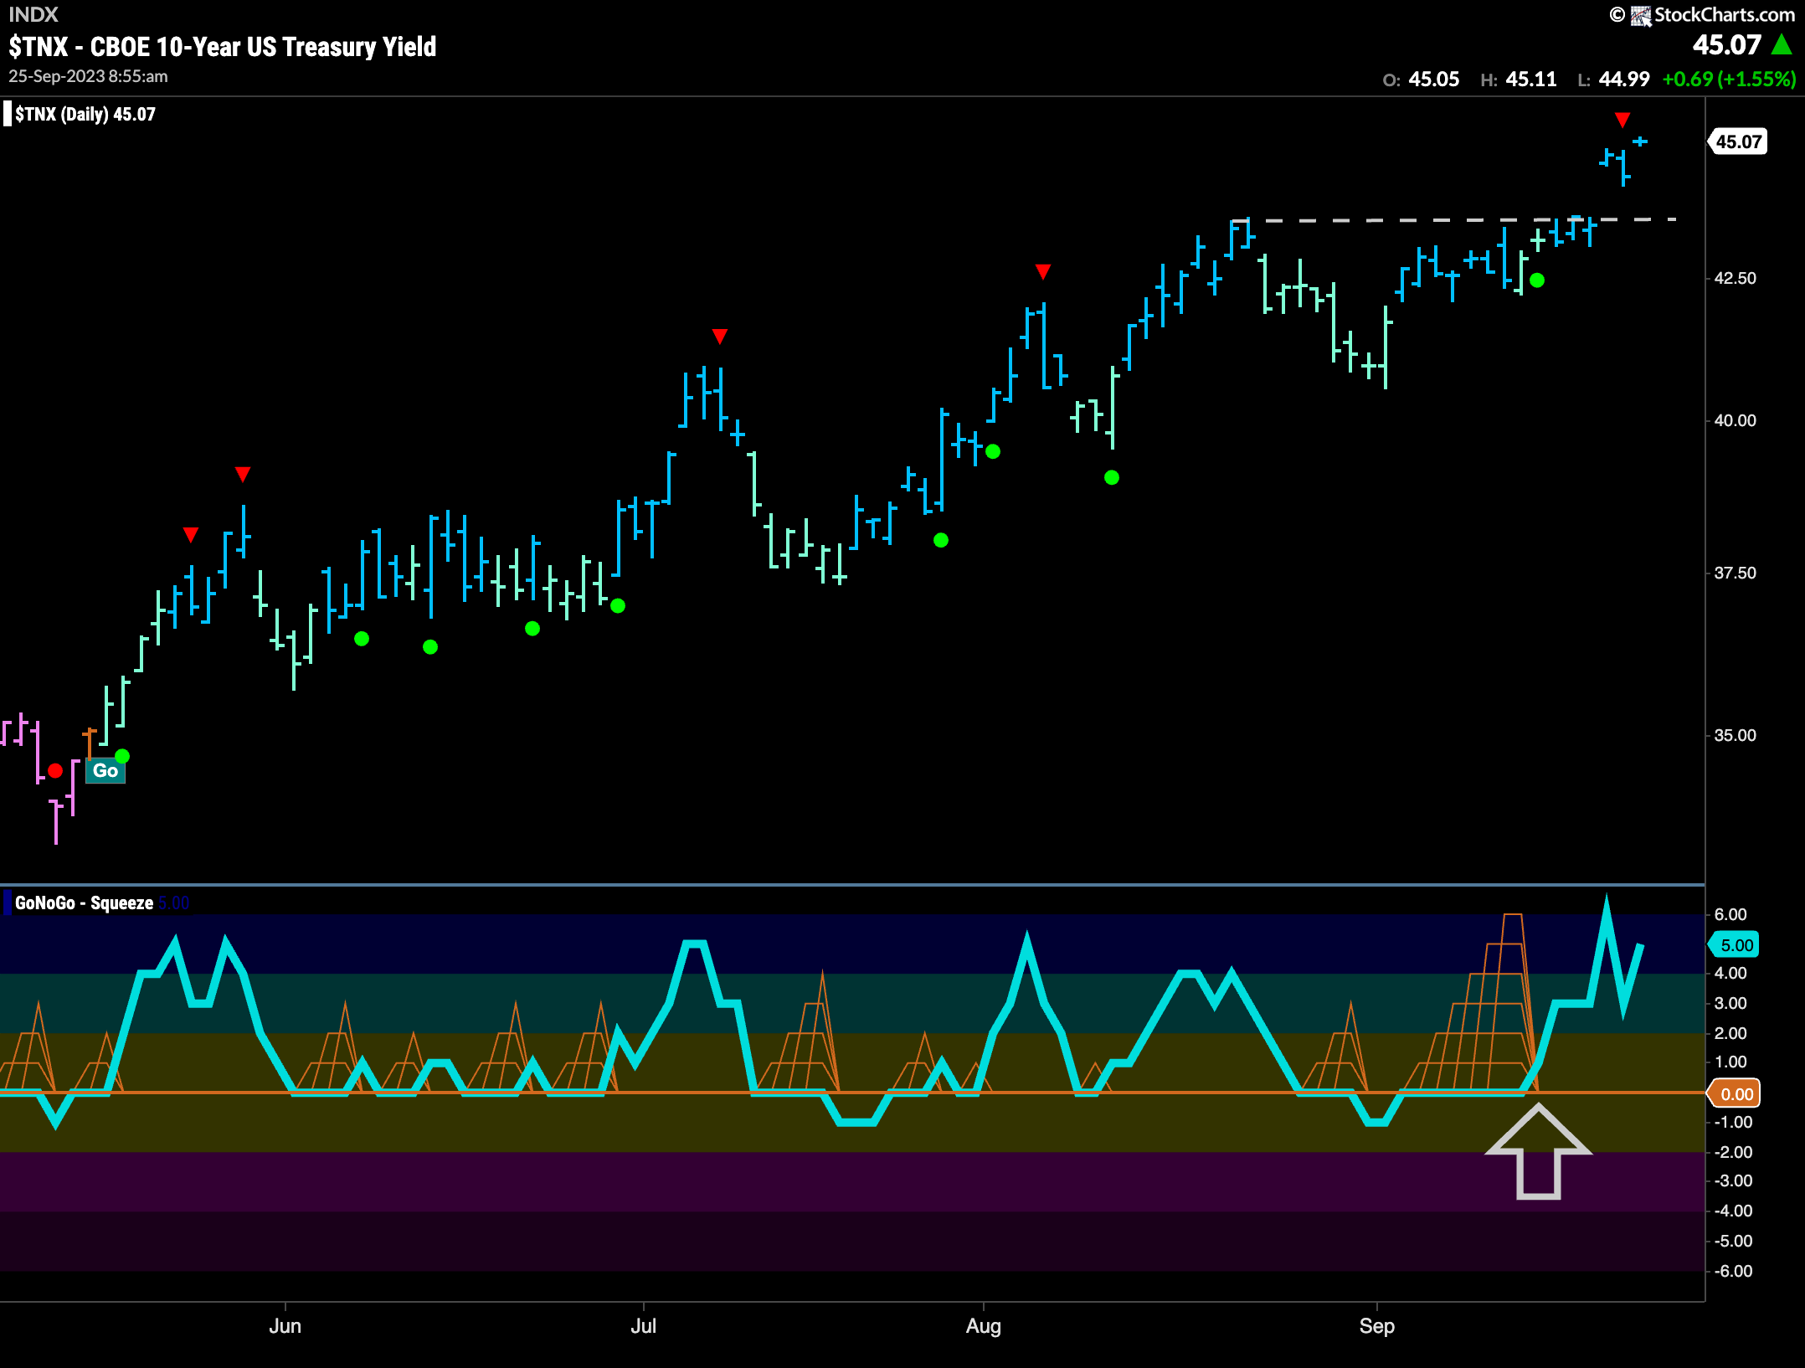Click the 45.07 price tag on axis
Viewport: 1805px width, 1368px height.
[1738, 141]
